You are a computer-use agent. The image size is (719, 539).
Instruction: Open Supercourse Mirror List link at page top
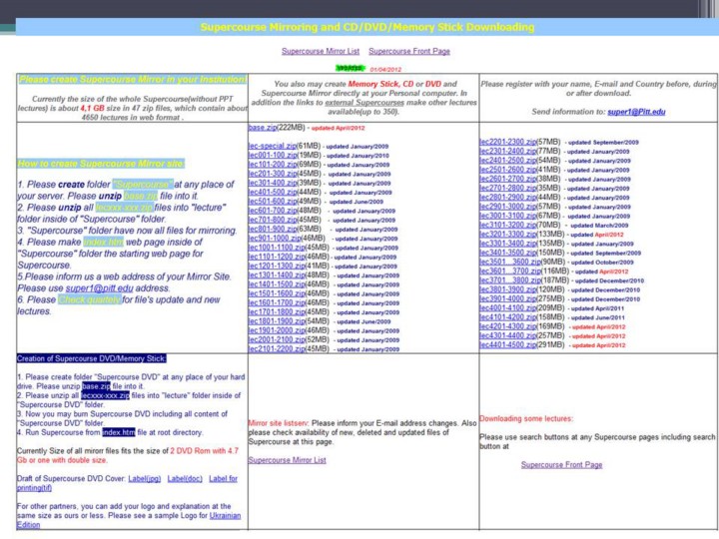pyautogui.click(x=320, y=50)
